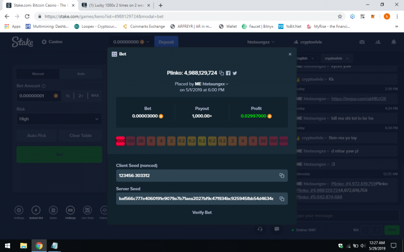The height and width of the screenshot is (252, 404).
Task: Click the Stake logo
Action: point(22,42)
